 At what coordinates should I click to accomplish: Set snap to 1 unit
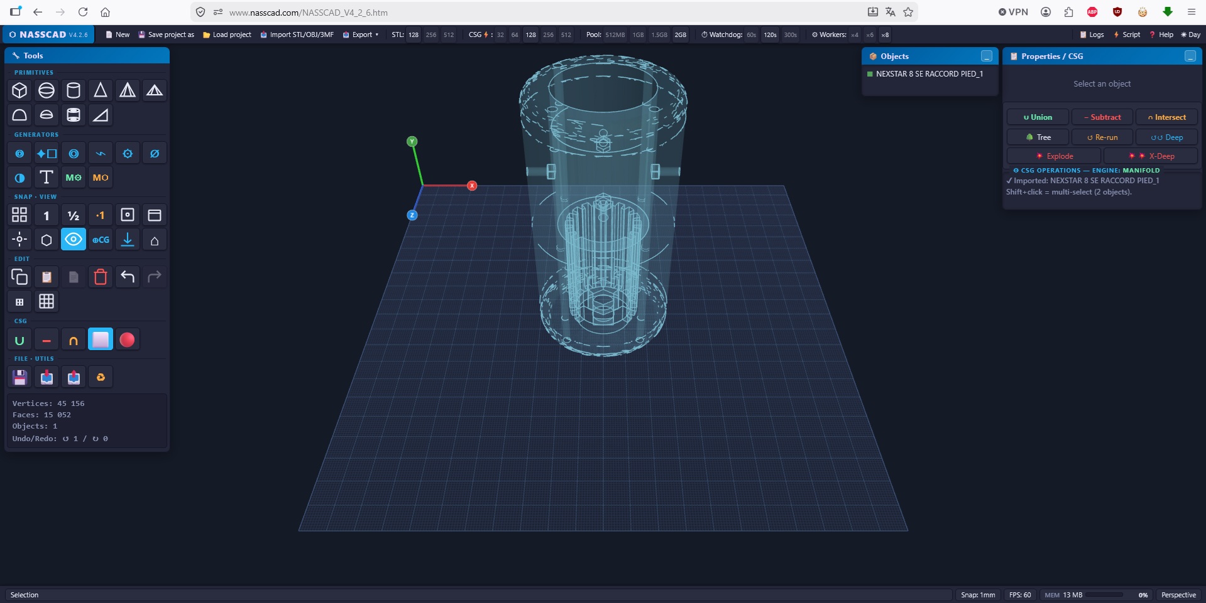[x=47, y=215]
